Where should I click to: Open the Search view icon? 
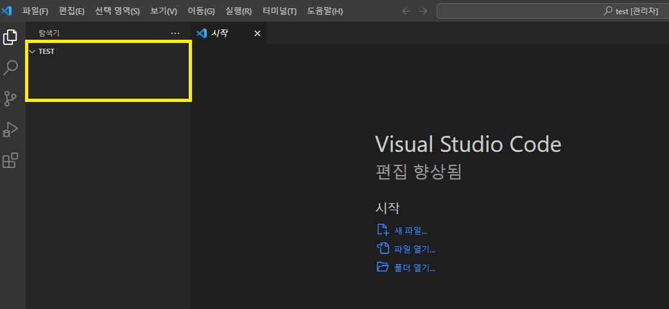(10, 68)
